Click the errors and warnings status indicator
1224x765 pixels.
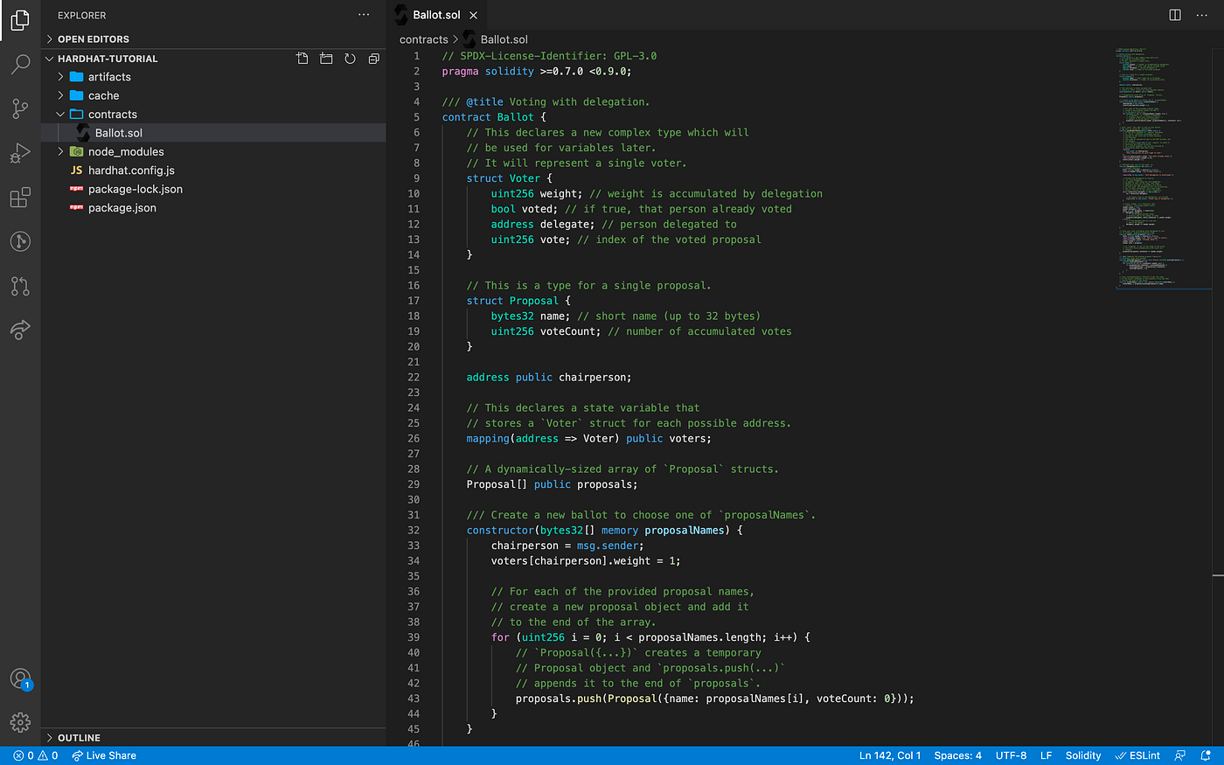36,755
